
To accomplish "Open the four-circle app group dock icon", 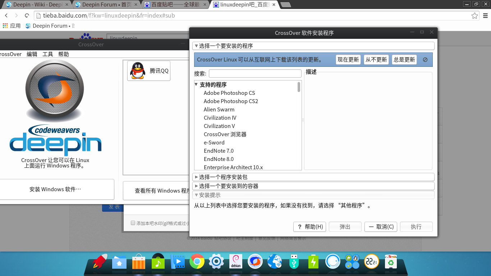I will click(352, 262).
